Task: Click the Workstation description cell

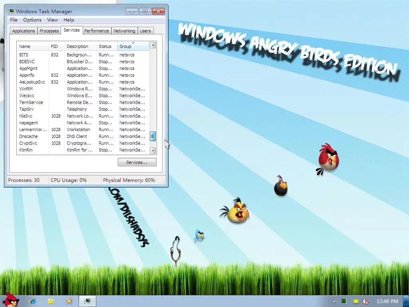Action: [78, 130]
